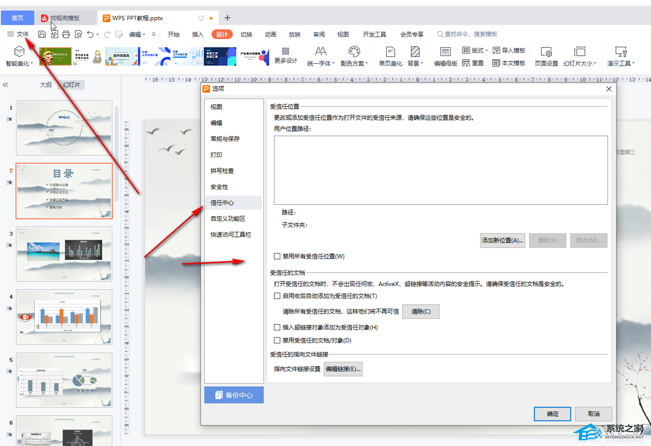Screen dimensions: 651x446
Task: Click 添加新位置 button
Action: point(502,241)
